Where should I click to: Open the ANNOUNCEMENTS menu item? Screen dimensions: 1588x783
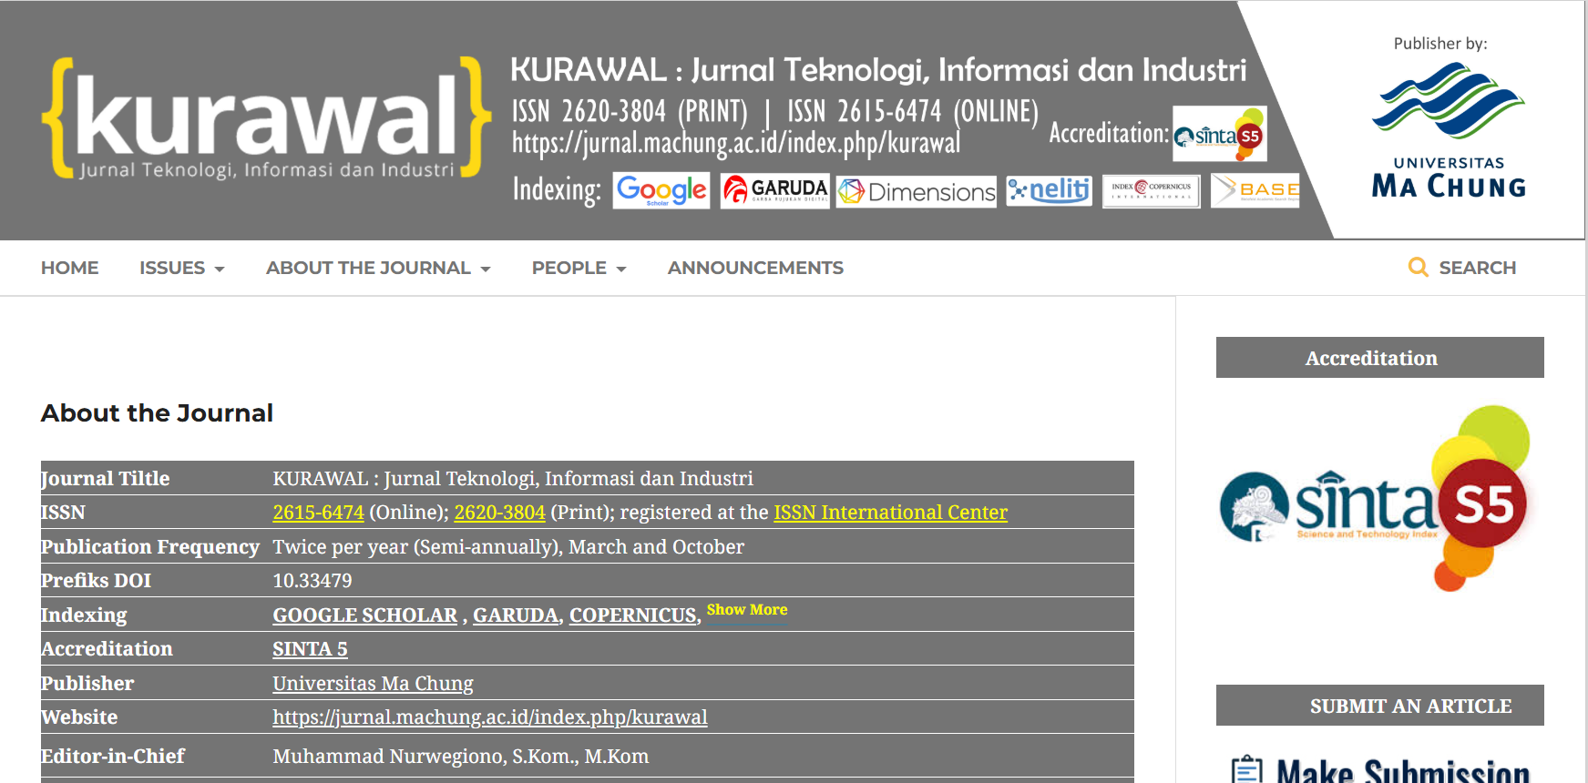(x=755, y=268)
